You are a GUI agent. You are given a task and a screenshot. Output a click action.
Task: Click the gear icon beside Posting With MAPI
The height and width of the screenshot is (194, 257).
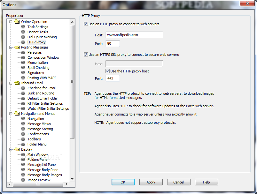[23, 78]
